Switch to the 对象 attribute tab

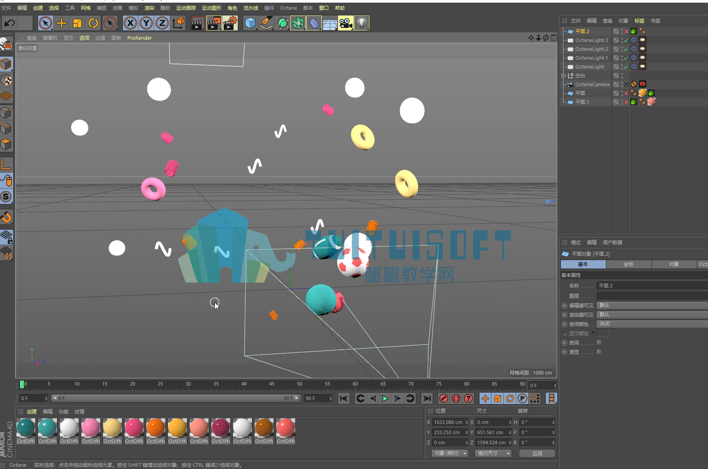(x=674, y=264)
